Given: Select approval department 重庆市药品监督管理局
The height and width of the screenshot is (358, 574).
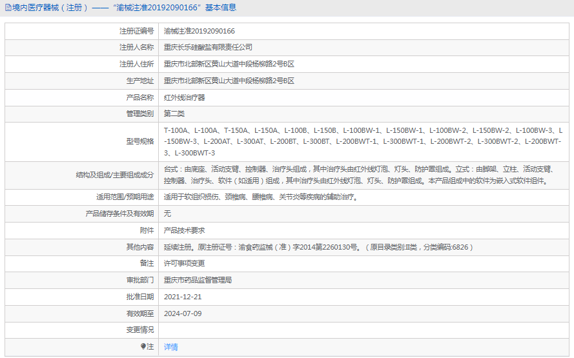Looking at the screenshot, I should [198, 280].
